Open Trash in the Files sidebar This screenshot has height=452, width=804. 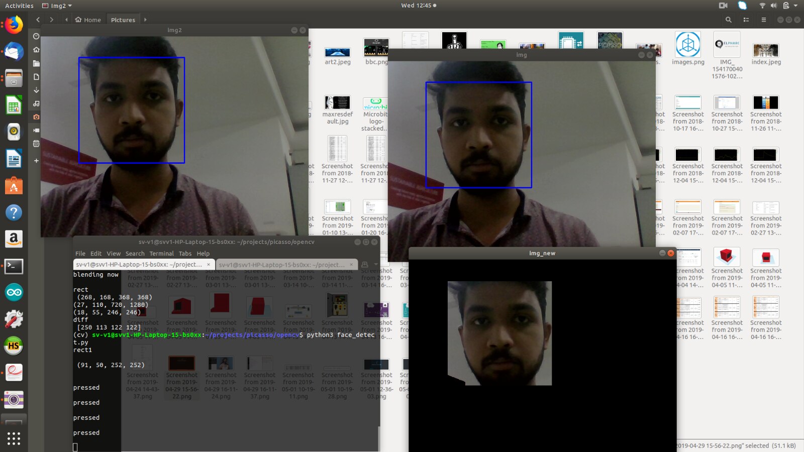pos(36,144)
